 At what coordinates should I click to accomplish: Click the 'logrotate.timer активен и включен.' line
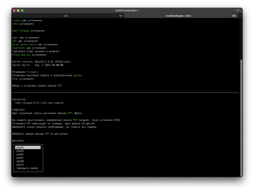(x=36, y=51)
